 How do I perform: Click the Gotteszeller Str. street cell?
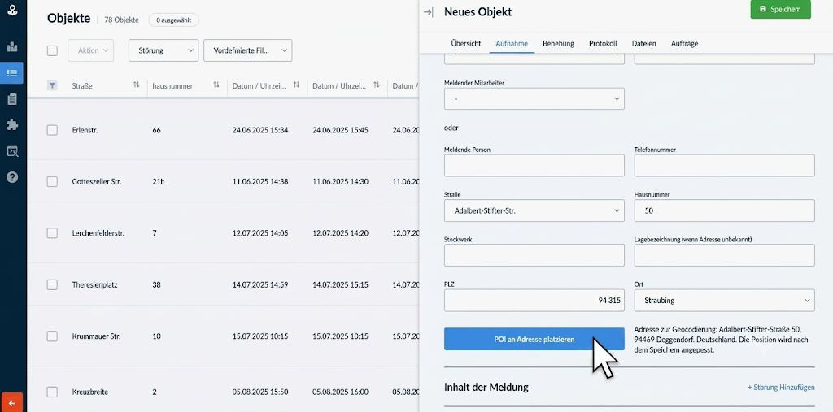click(97, 181)
